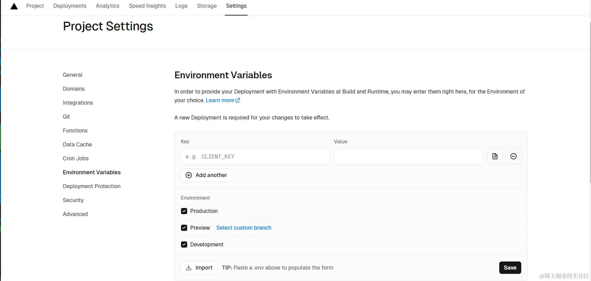The height and width of the screenshot is (281, 591).
Task: Save the environment variables
Action: 510,268
